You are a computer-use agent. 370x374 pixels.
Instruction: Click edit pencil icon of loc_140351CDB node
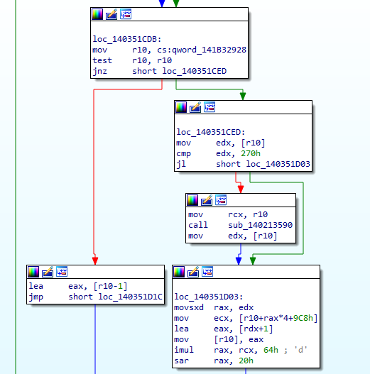(111, 14)
